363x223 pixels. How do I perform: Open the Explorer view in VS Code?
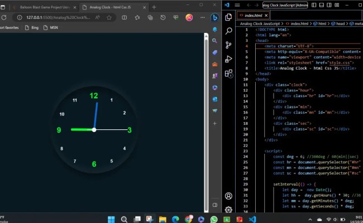(x=228, y=17)
